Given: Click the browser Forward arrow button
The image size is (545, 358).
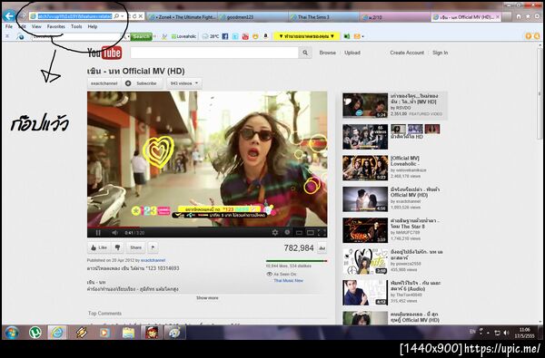Looking at the screenshot, I should pyautogui.click(x=22, y=16).
